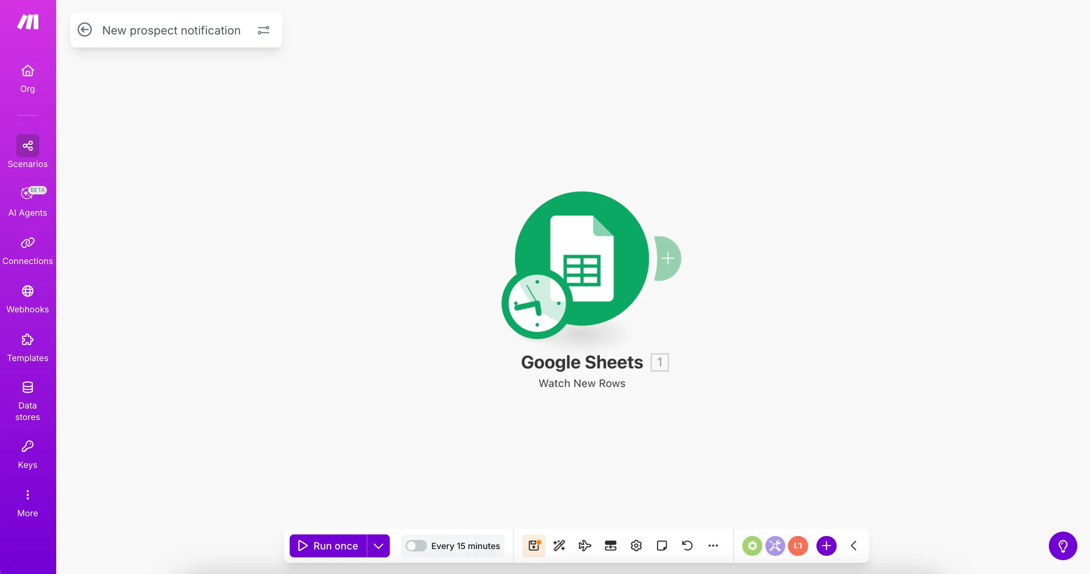Auto-align modules with the magic wand
The width and height of the screenshot is (1090, 574).
559,545
